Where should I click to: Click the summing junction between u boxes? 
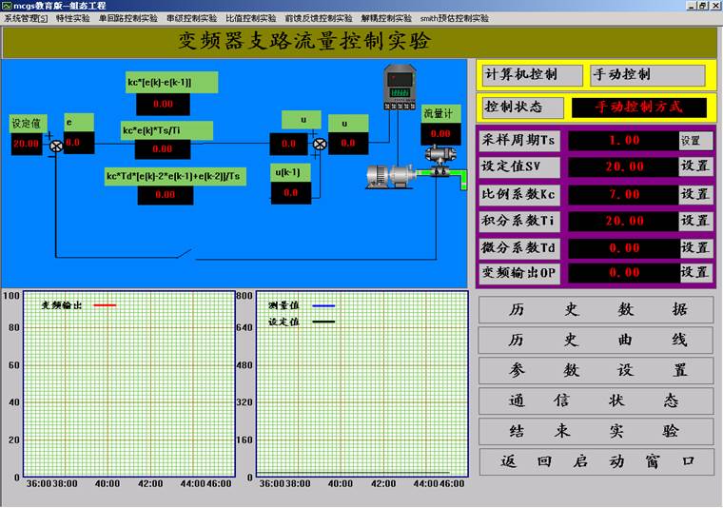click(320, 145)
